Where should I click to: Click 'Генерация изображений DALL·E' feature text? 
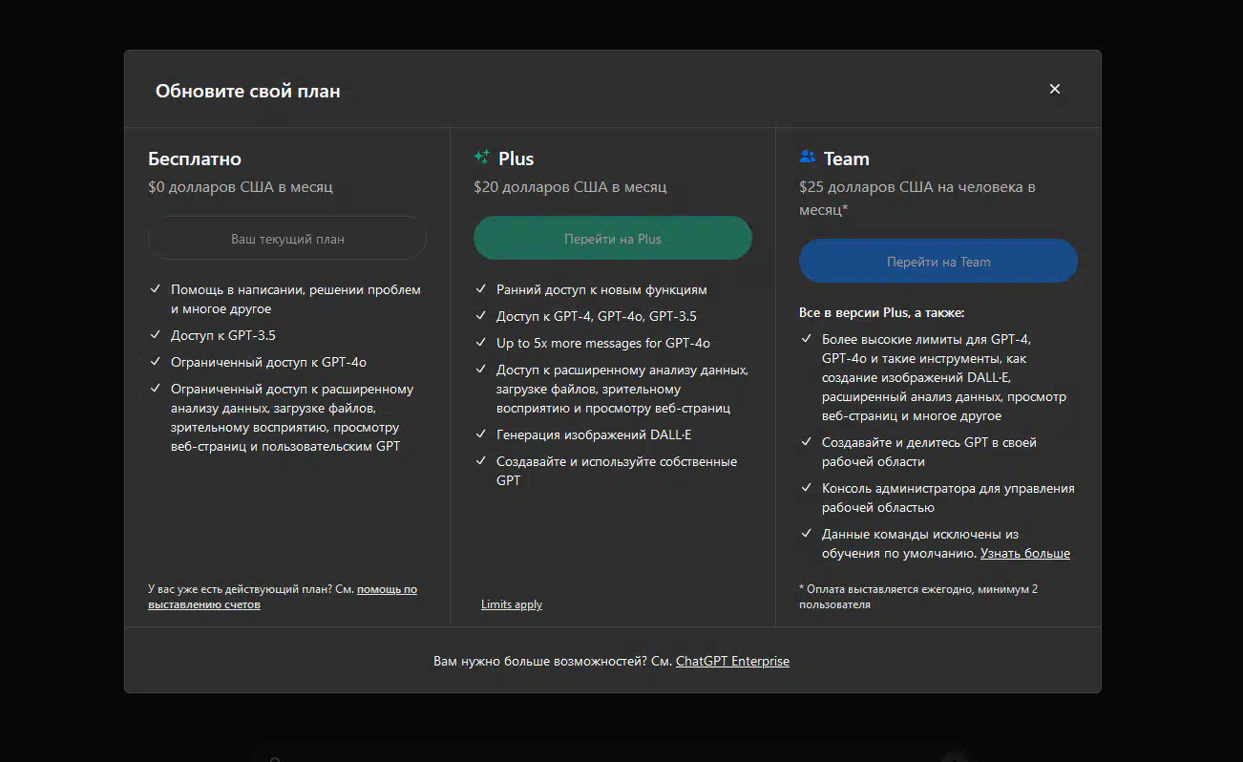coord(594,434)
